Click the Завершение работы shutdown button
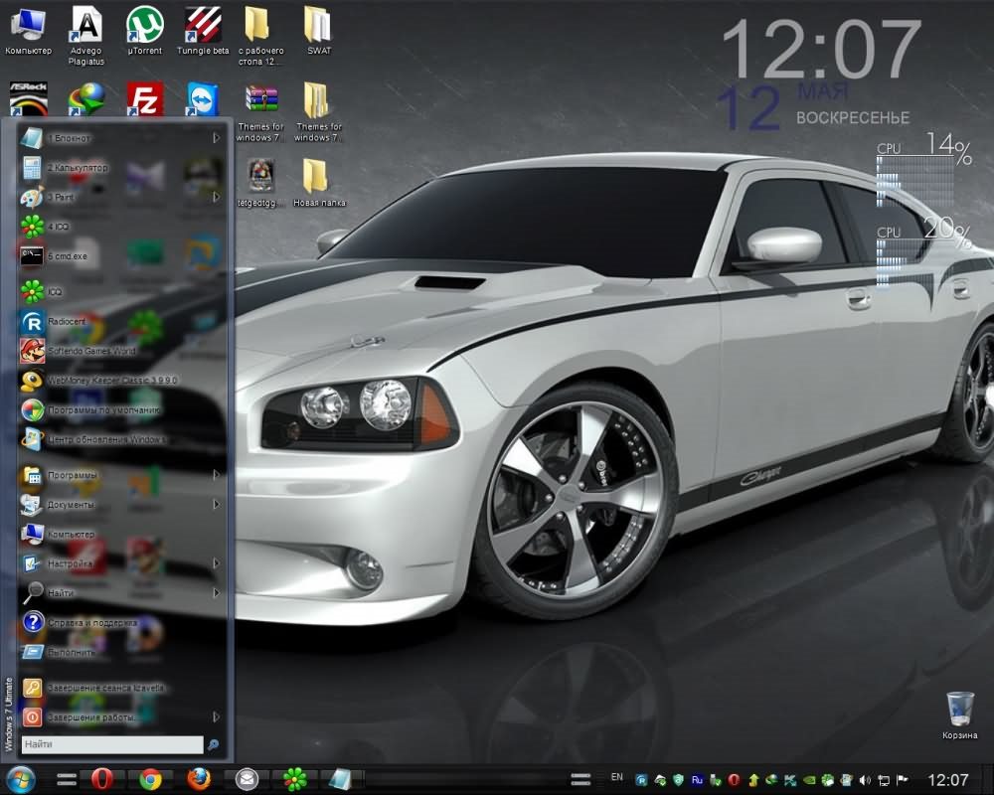 (x=89, y=716)
